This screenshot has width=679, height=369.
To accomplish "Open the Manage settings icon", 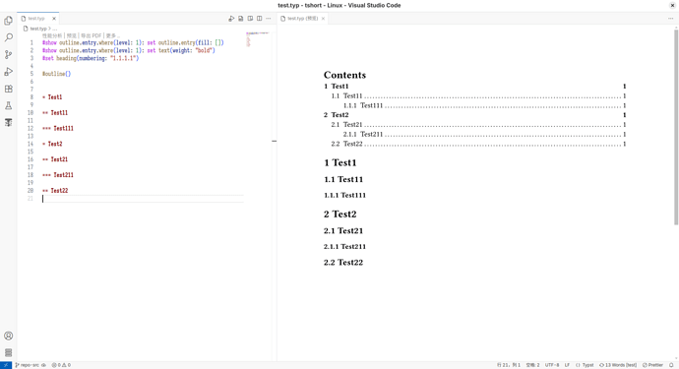I will pos(8,352).
